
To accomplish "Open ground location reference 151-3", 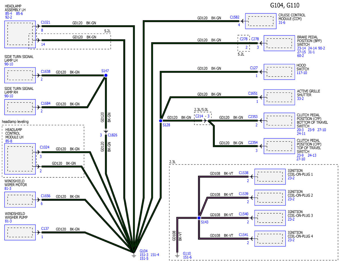I will click(x=144, y=255).
